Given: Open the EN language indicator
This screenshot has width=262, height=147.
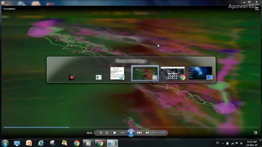Looking at the screenshot, I should [x=217, y=143].
